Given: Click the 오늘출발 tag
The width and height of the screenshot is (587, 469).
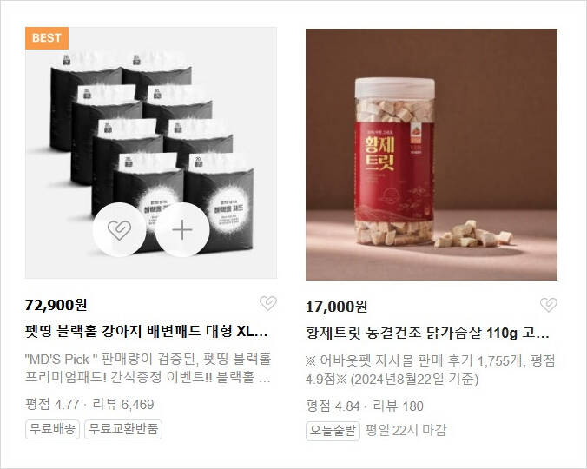Looking at the screenshot, I should tap(333, 431).
